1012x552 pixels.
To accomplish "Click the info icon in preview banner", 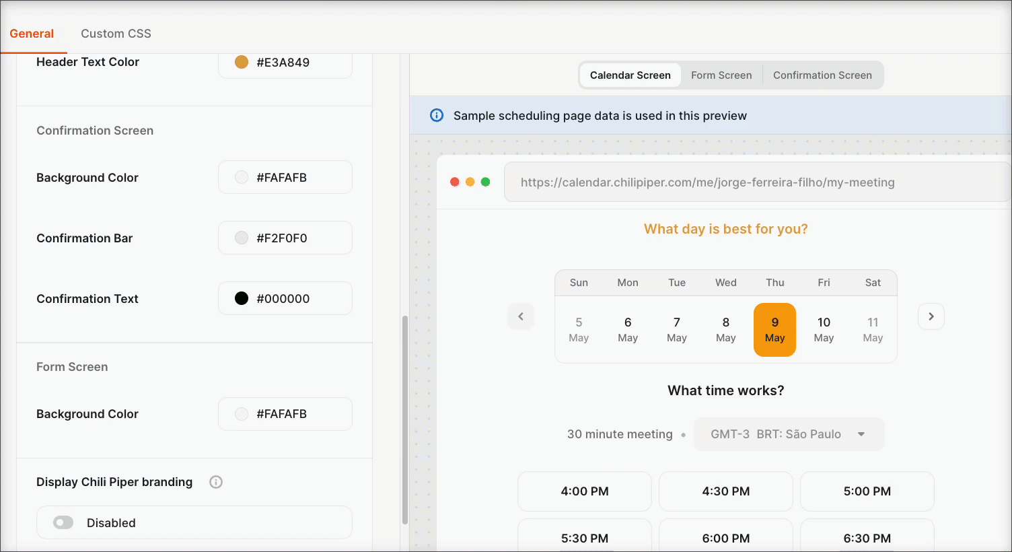I will (x=437, y=115).
